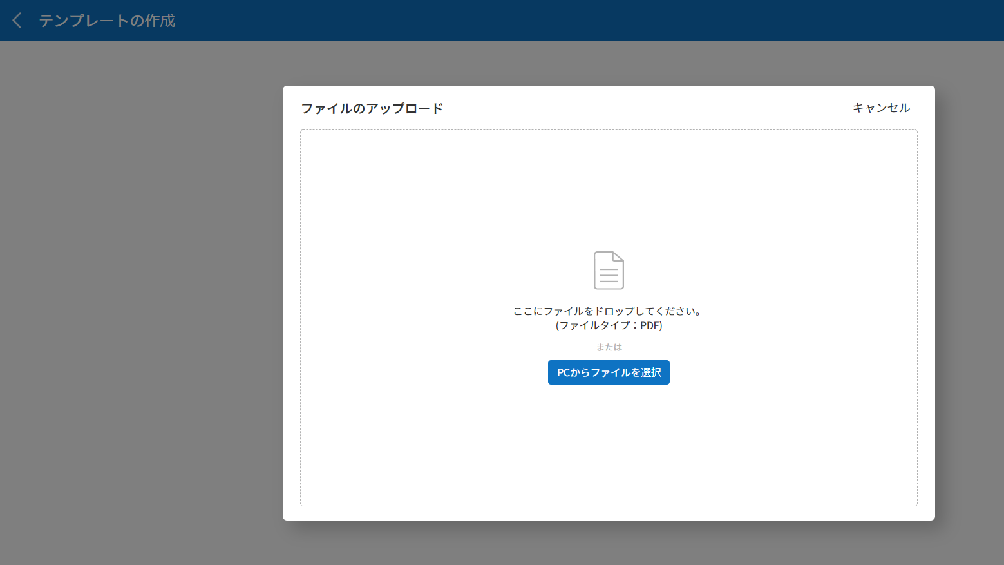The image size is (1004, 565).
Task: Click the テンプレートの作成 header title
Action: (x=107, y=21)
